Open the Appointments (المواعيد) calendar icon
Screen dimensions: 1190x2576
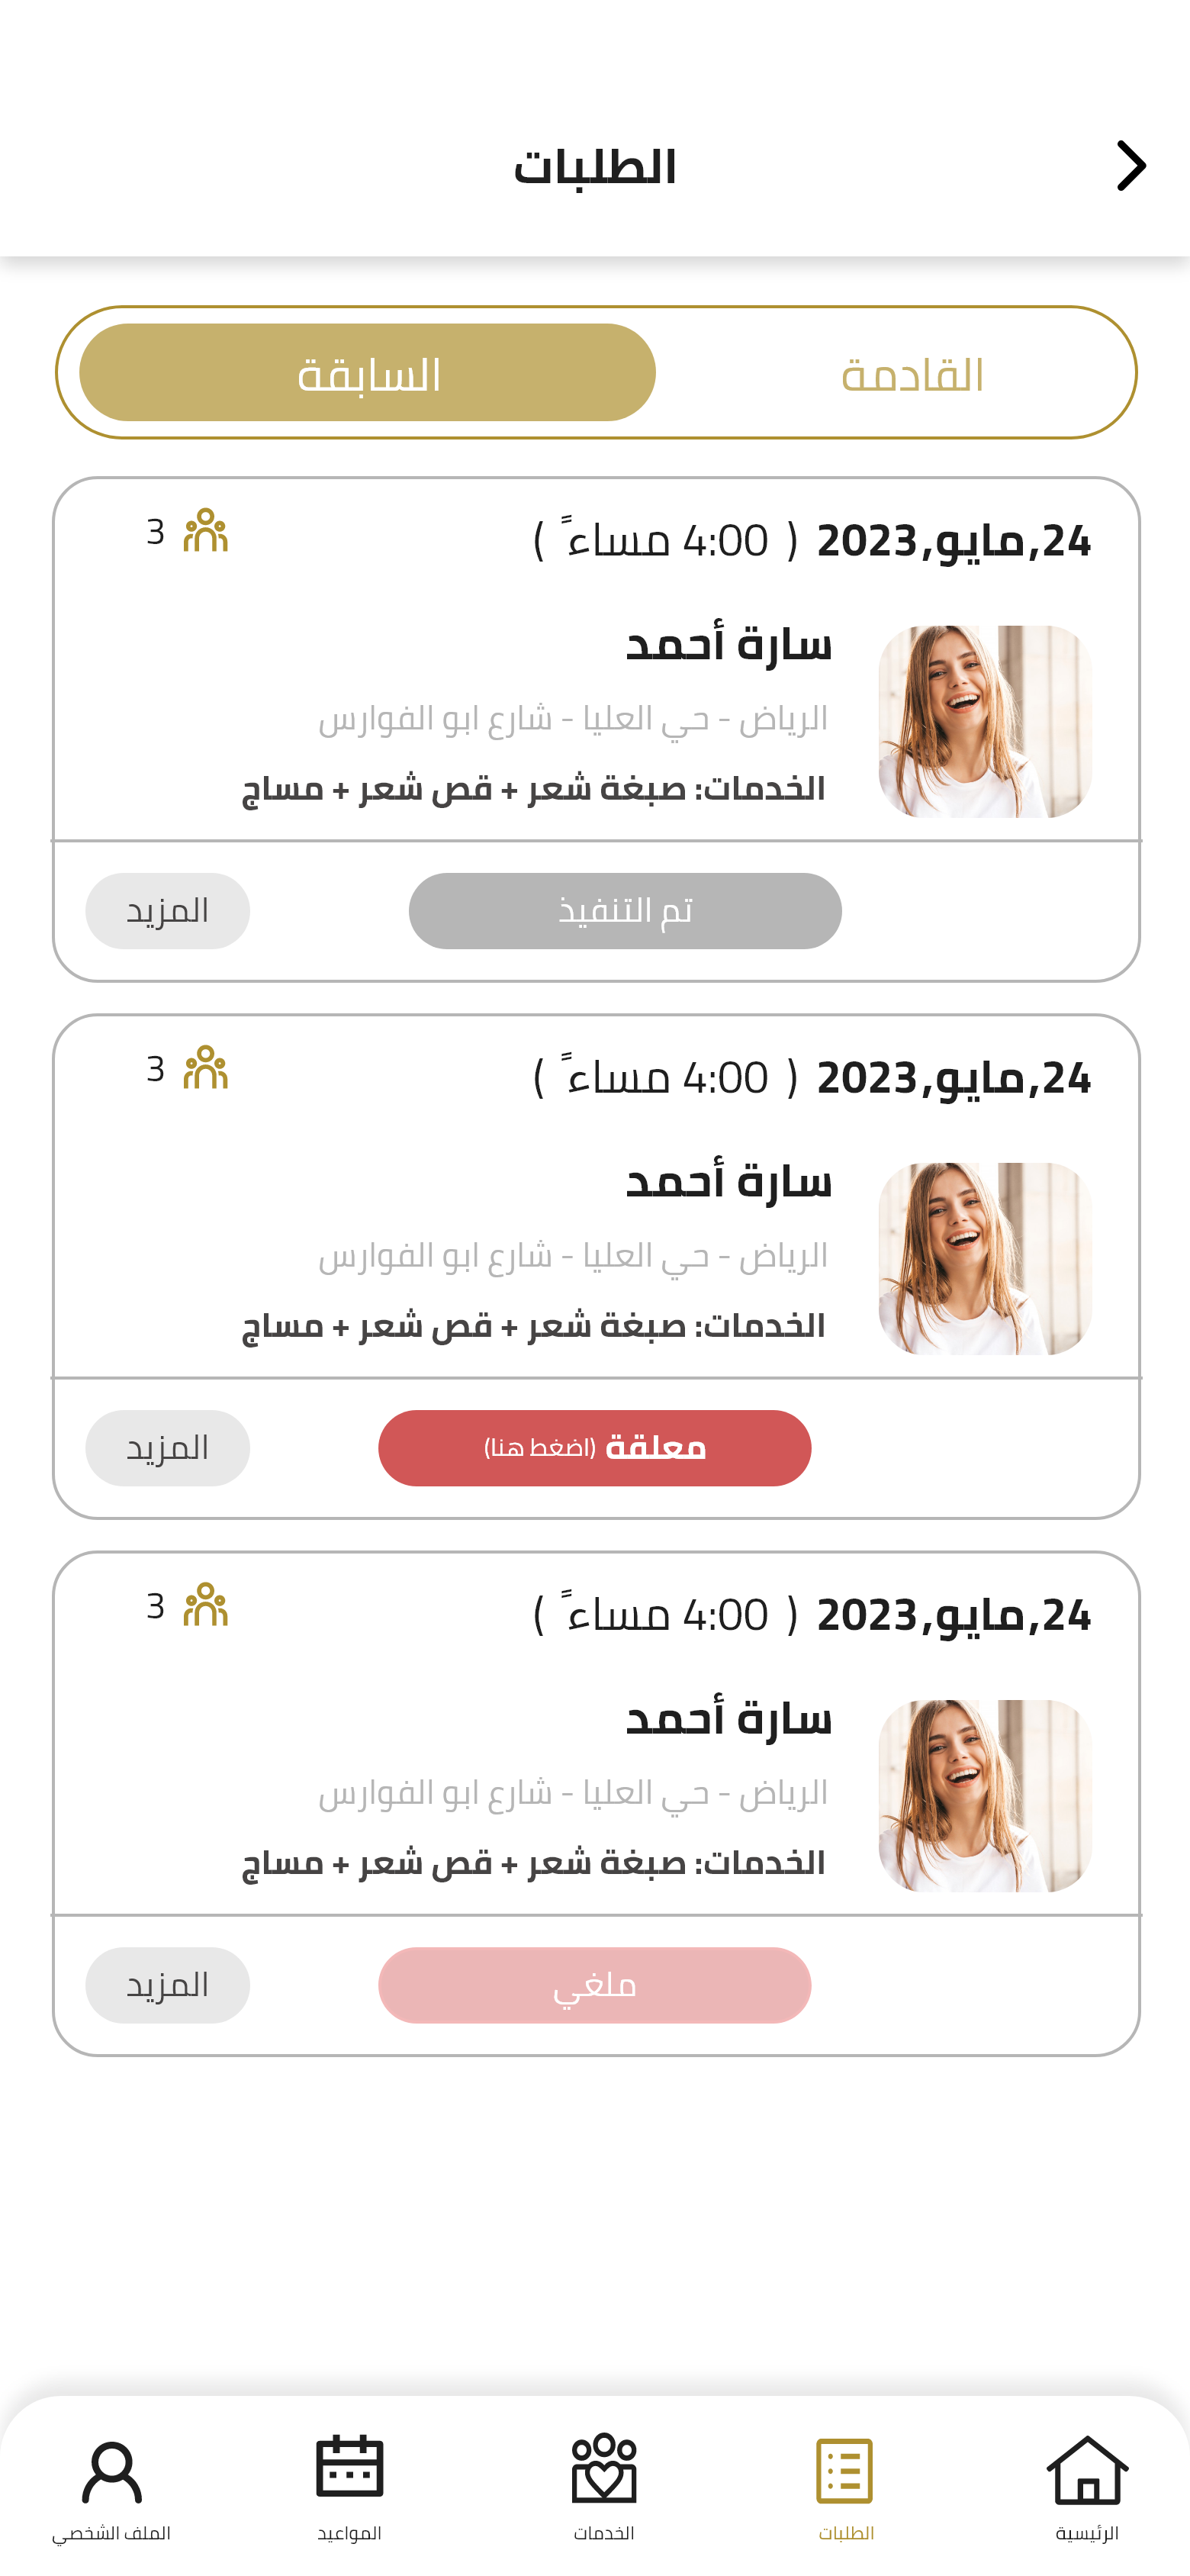349,2468
